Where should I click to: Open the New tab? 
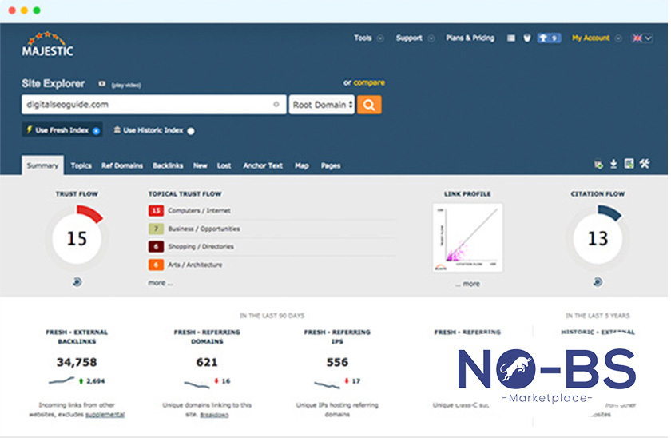pos(200,165)
